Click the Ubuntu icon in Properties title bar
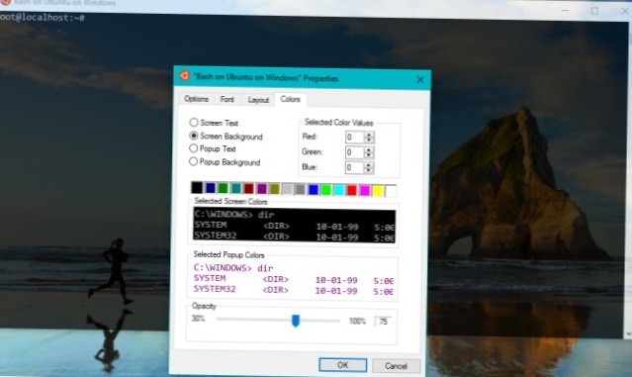 (x=185, y=76)
